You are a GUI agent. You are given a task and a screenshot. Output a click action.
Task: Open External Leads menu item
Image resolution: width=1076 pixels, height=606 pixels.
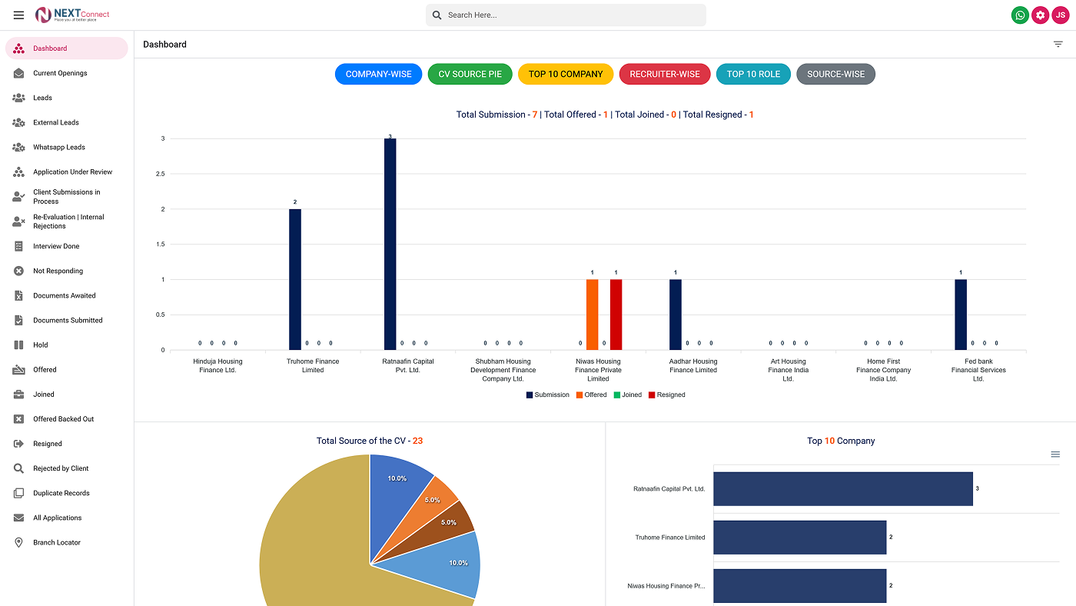pyautogui.click(x=67, y=122)
